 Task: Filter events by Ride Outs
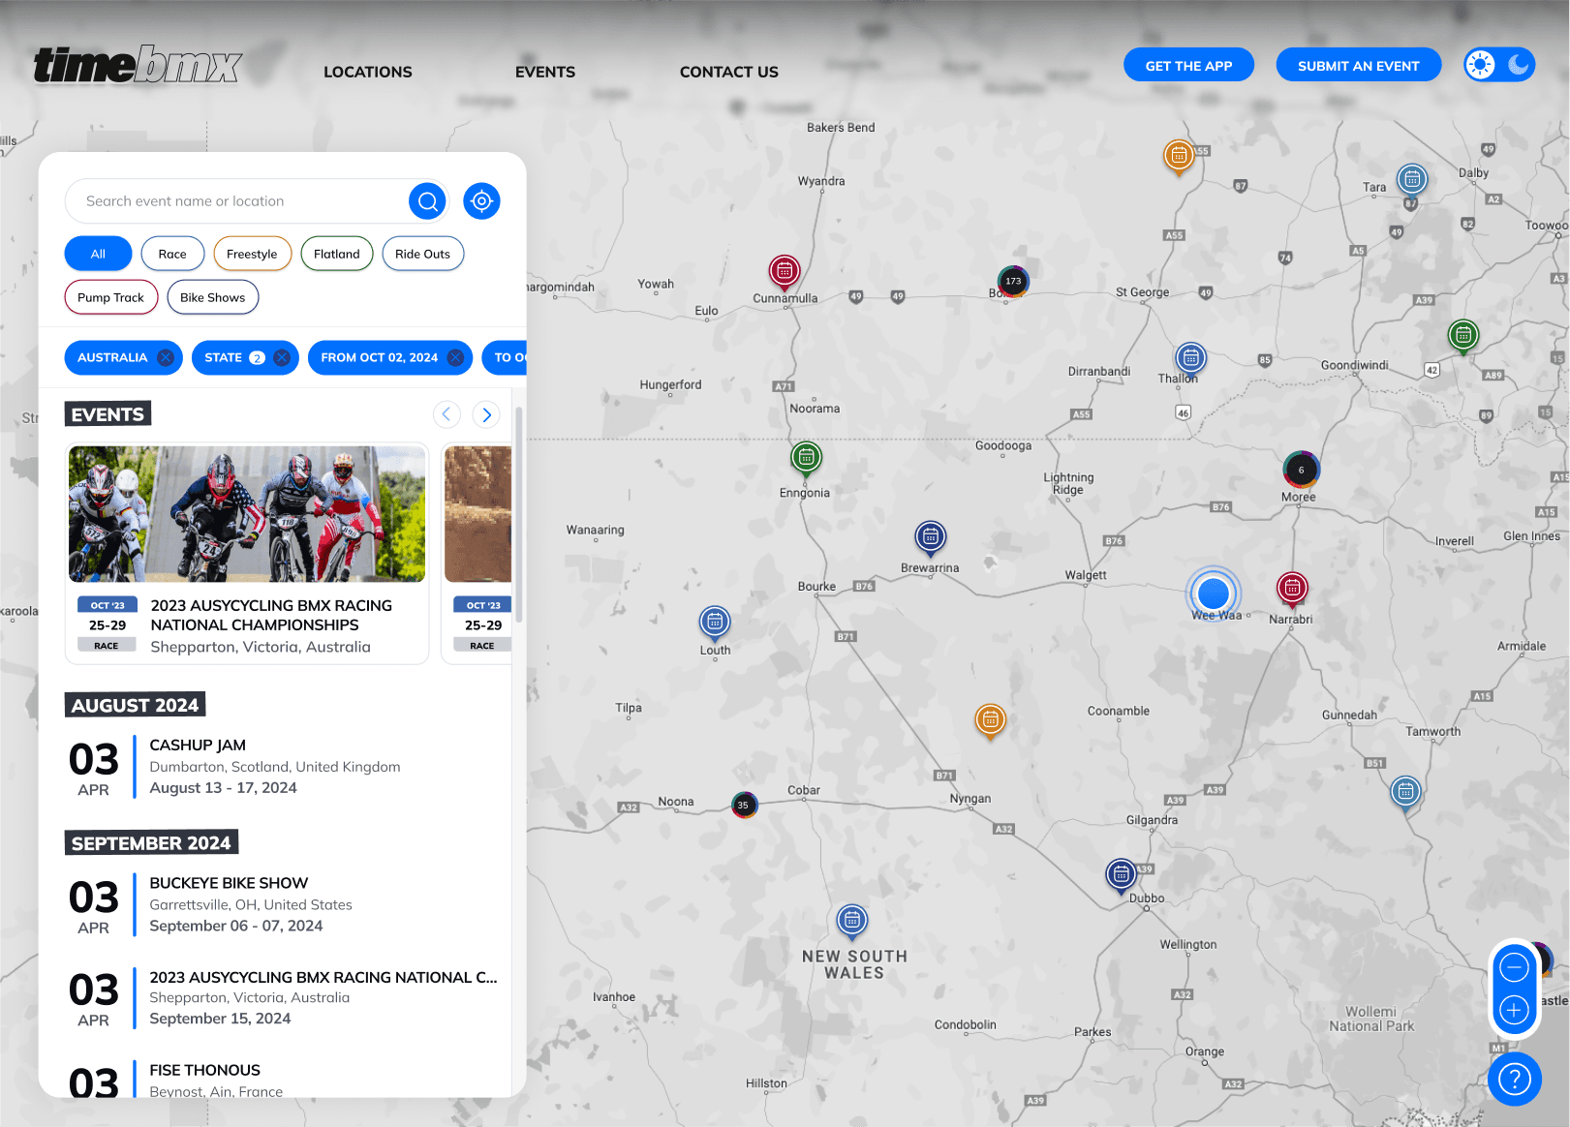pyautogui.click(x=423, y=254)
